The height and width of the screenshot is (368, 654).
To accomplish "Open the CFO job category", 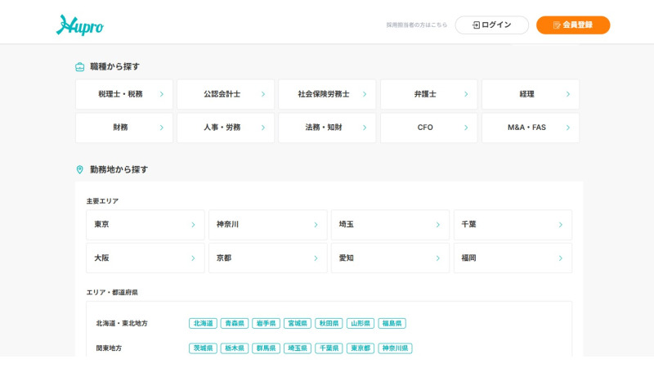I will pos(428,128).
